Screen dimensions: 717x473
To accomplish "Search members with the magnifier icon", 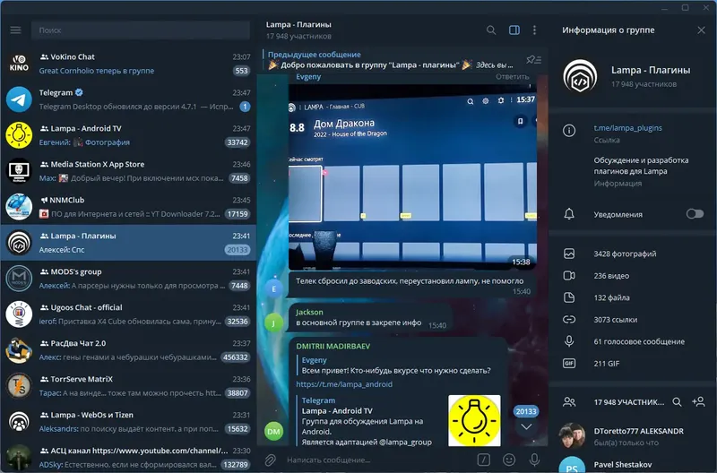I will (x=677, y=402).
